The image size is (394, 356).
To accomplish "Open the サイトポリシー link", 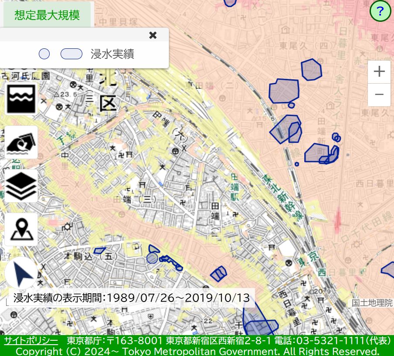I will (31, 340).
